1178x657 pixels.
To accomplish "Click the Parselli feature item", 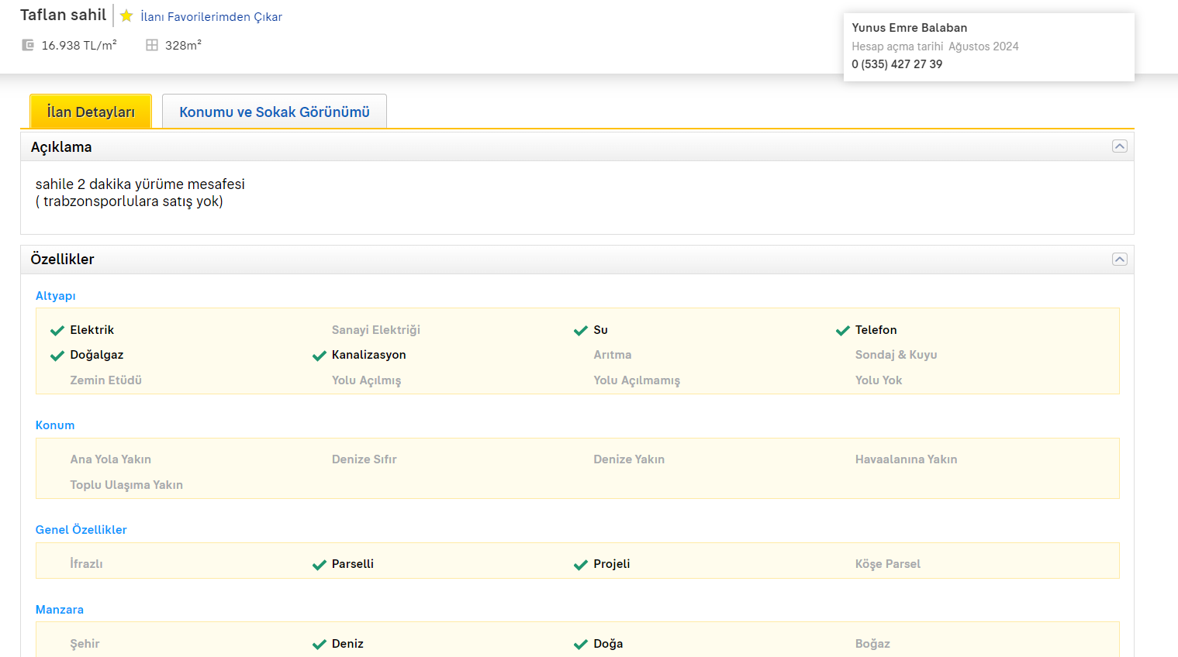I will (x=352, y=564).
